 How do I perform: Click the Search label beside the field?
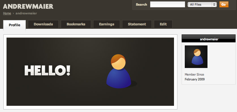coord(141,5)
